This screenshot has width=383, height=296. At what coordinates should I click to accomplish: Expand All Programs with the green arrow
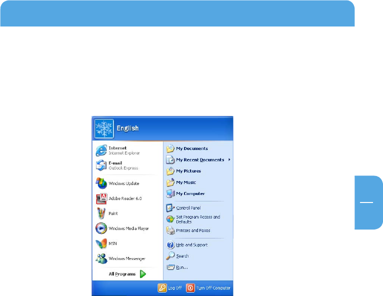coord(143,274)
